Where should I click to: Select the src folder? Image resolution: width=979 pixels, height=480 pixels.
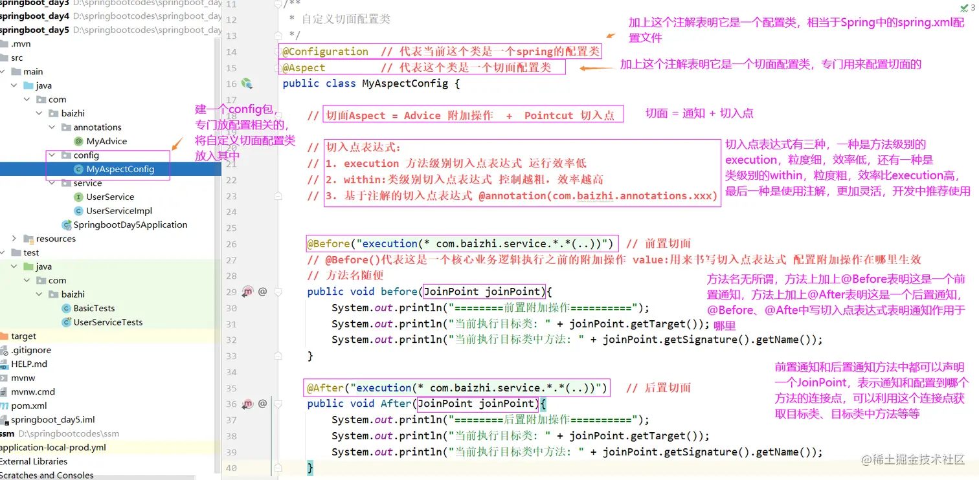[x=17, y=58]
